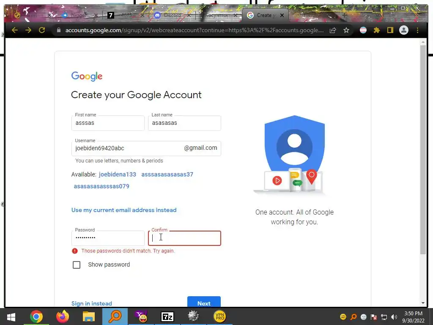Image resolution: width=433 pixels, height=325 pixels.
Task: Reload the page with the refresh icon
Action: (42, 30)
